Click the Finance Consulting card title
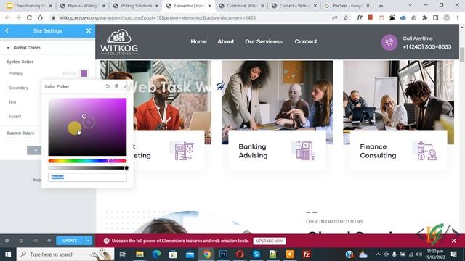The height and width of the screenshot is (261, 465). (x=378, y=151)
